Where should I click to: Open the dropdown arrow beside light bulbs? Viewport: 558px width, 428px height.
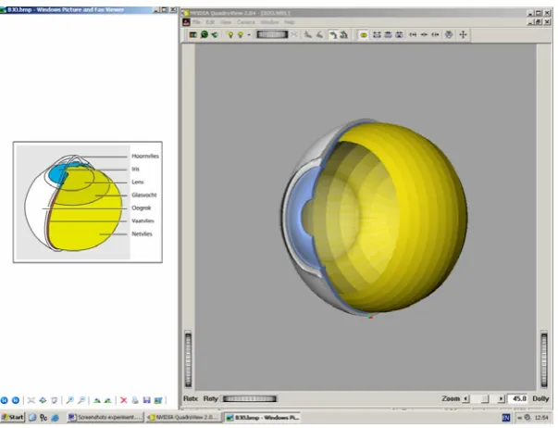[249, 34]
